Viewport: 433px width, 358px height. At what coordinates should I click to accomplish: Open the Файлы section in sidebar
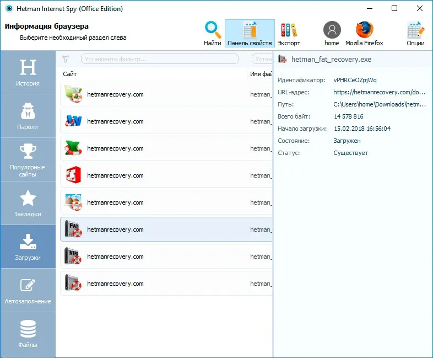pyautogui.click(x=28, y=334)
